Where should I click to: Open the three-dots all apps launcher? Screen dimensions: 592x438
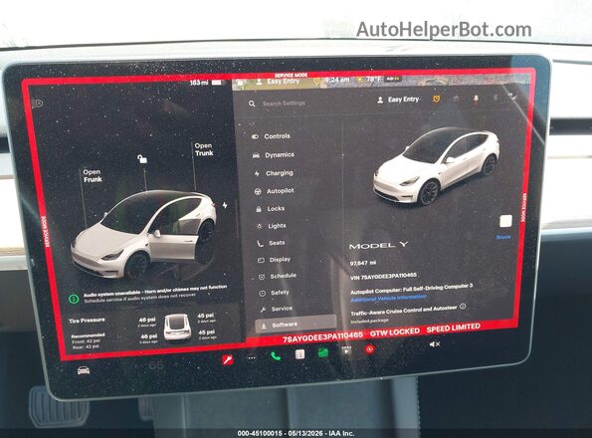[x=251, y=358]
